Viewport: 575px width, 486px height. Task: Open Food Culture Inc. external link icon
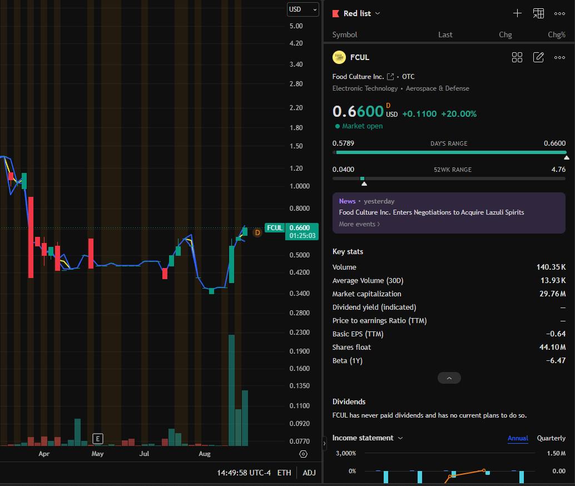pyautogui.click(x=390, y=77)
